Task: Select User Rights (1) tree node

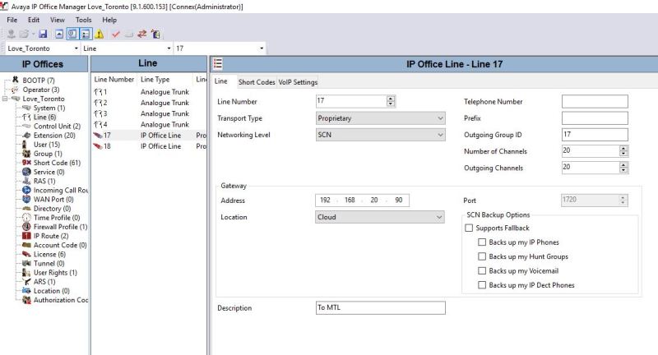Action: pos(55,273)
